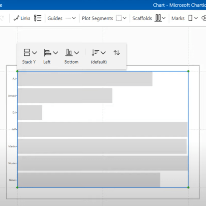Click the Left horizontal alignment icon
Image resolution: width=206 pixels, height=206 pixels.
[x=48, y=53]
